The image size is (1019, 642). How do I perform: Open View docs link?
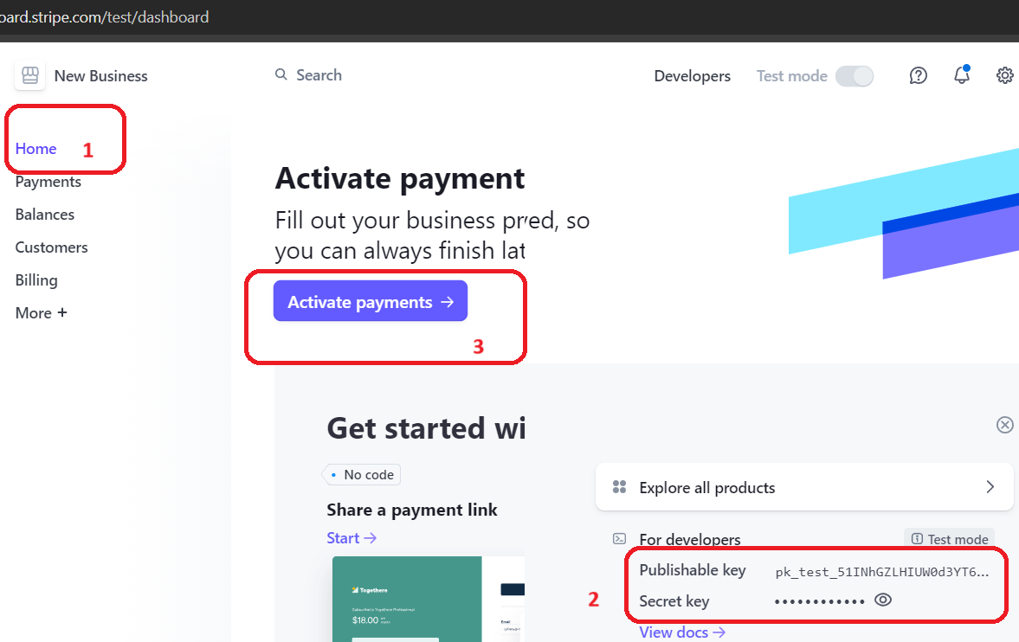674,632
